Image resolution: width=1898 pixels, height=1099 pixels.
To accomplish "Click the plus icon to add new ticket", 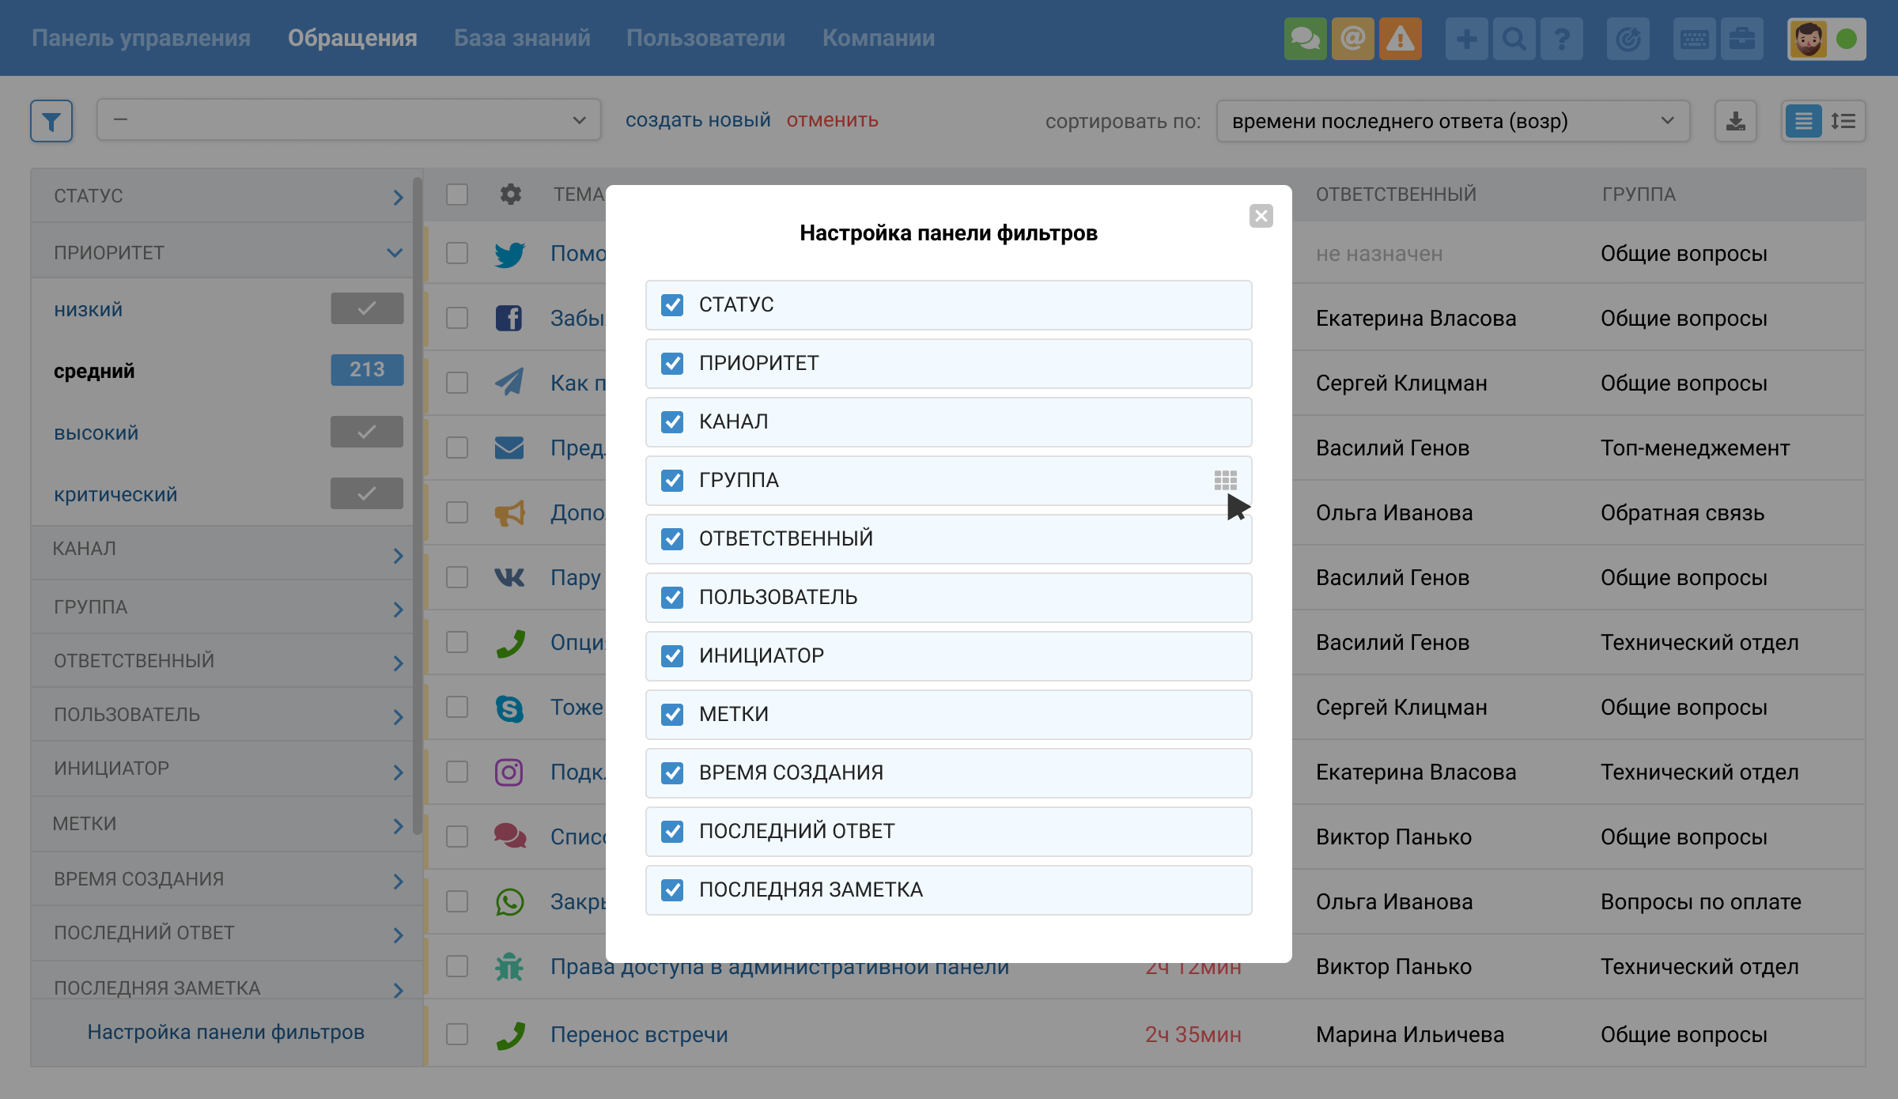I will click(1466, 39).
